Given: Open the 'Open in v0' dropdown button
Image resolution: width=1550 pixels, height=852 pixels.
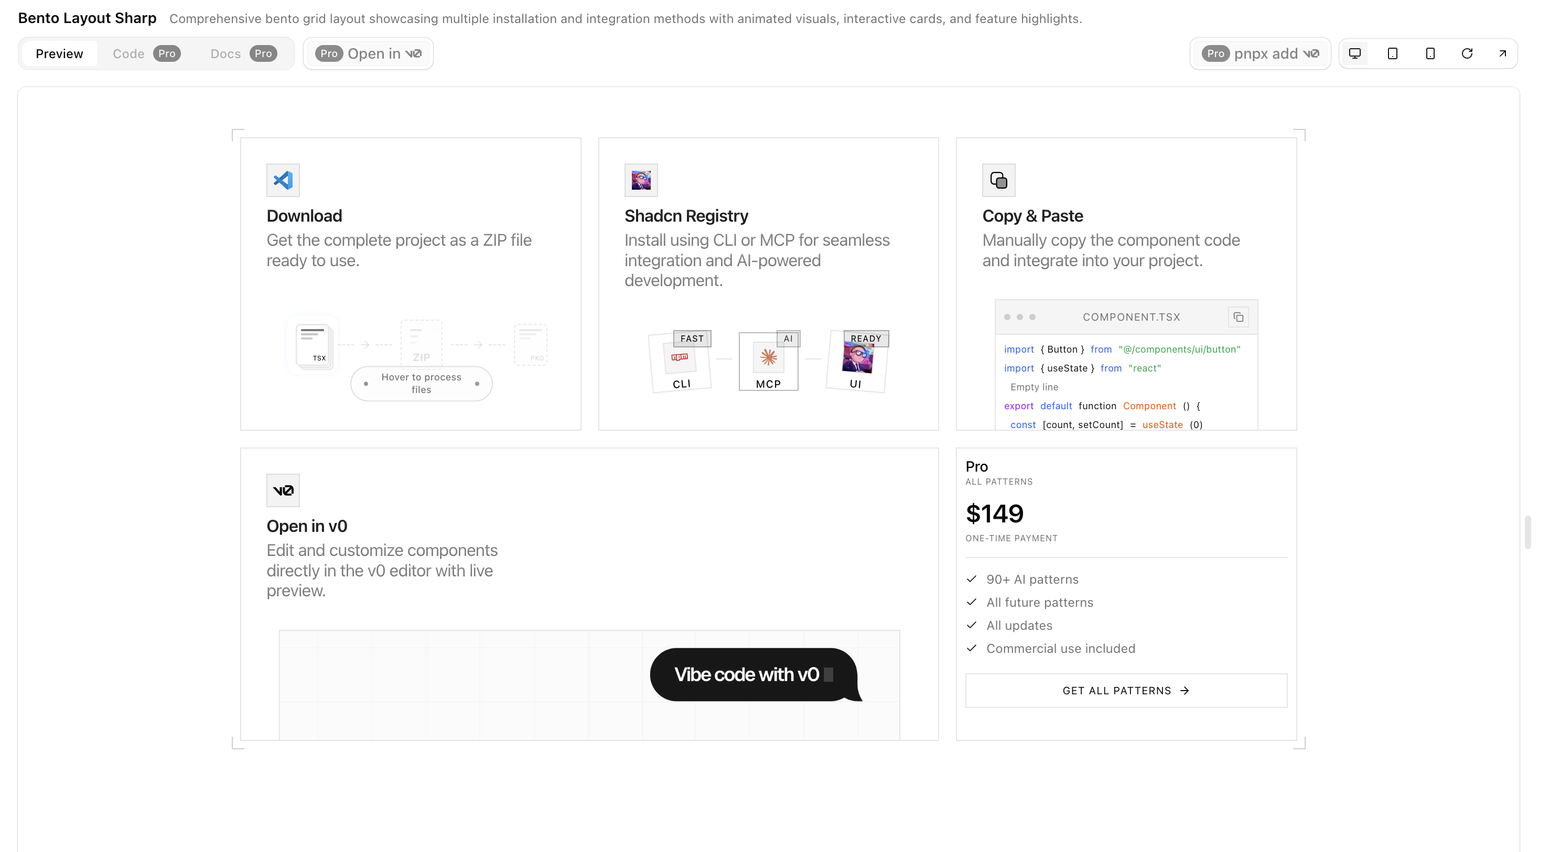Looking at the screenshot, I should click(368, 53).
